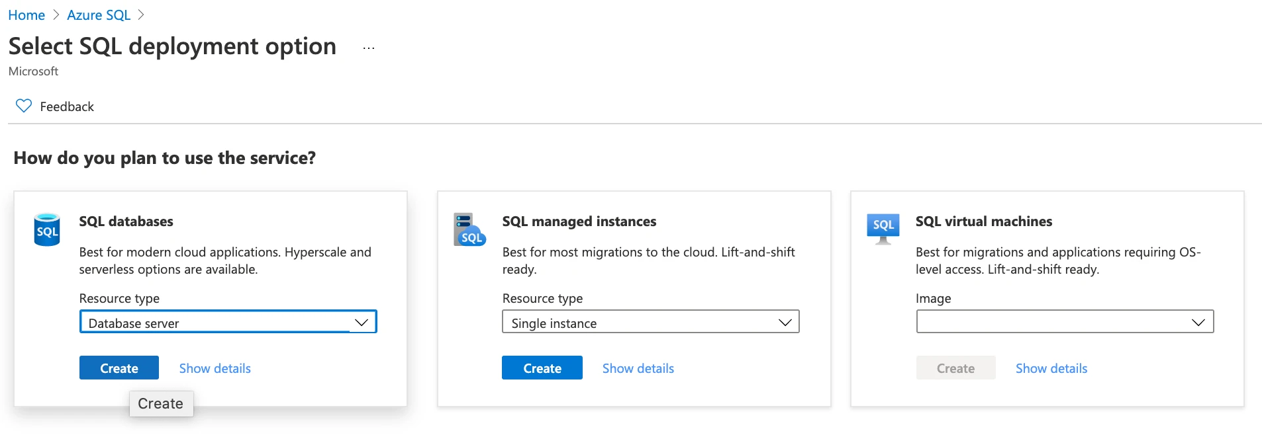Show details for SQL databases
Screen dimensions: 1262x437
[215, 368]
